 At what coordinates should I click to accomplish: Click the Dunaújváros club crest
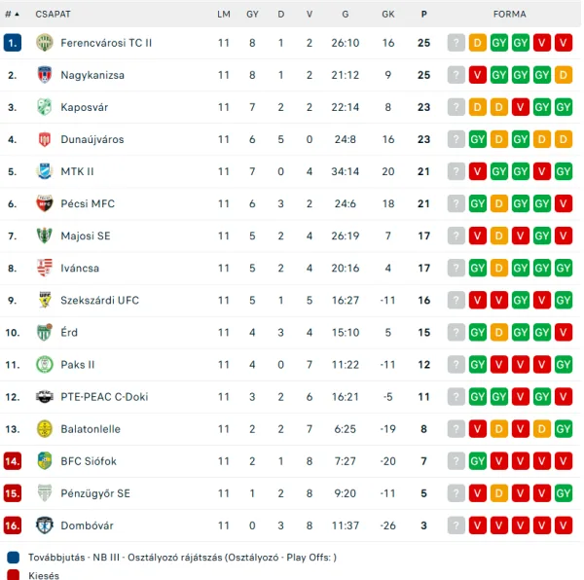[x=44, y=139]
